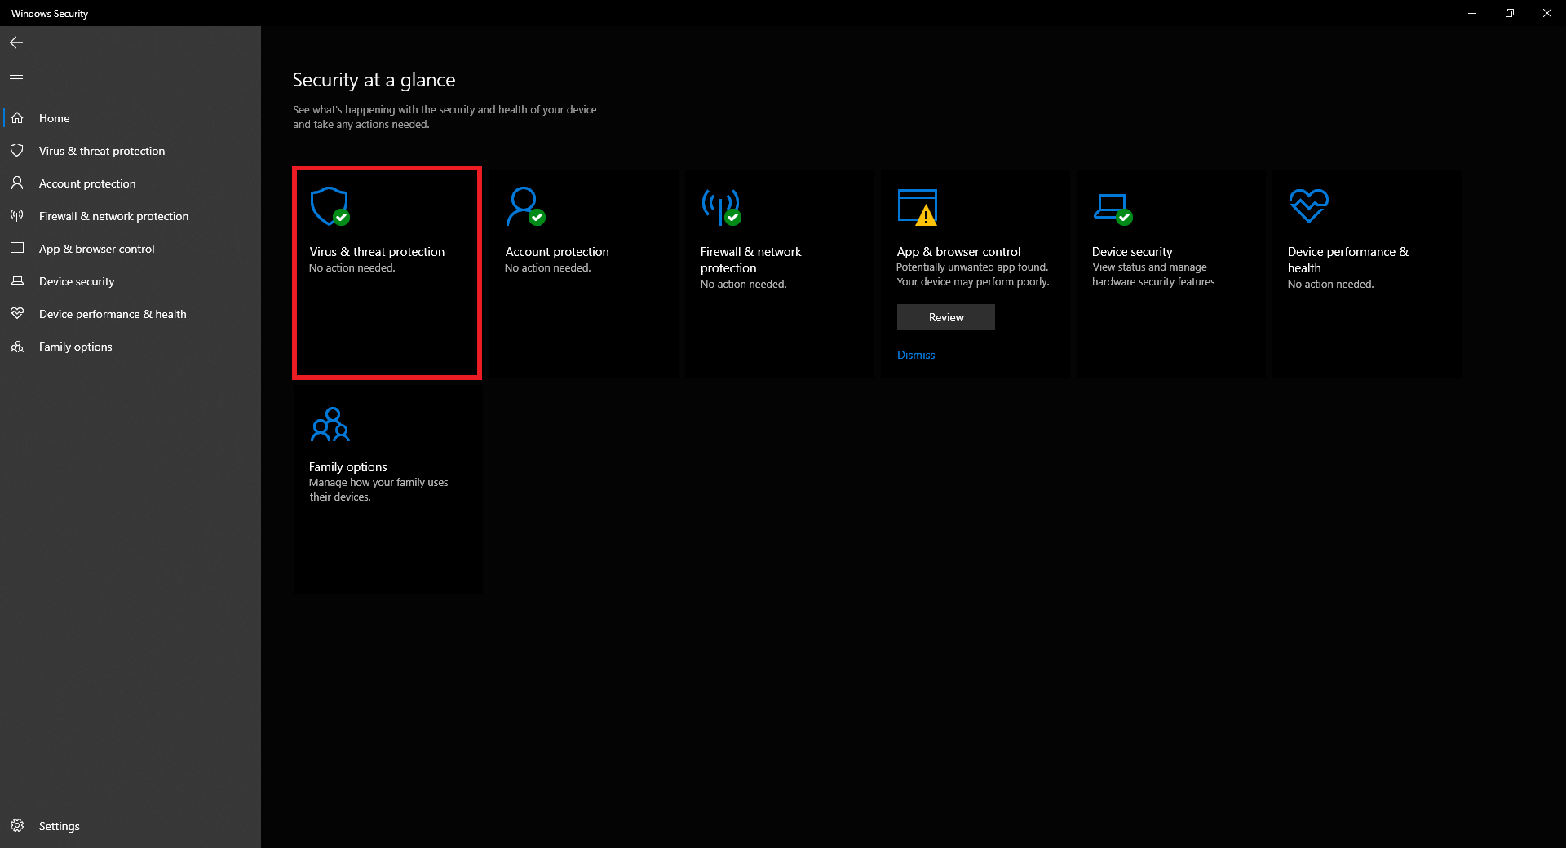Click the laptop icon on Device security tile
The height and width of the screenshot is (848, 1566).
point(1112,207)
